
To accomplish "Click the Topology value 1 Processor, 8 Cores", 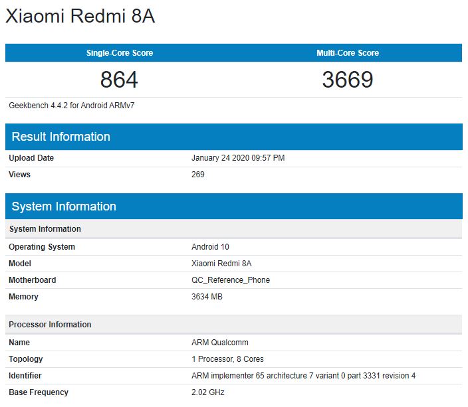I will [227, 359].
